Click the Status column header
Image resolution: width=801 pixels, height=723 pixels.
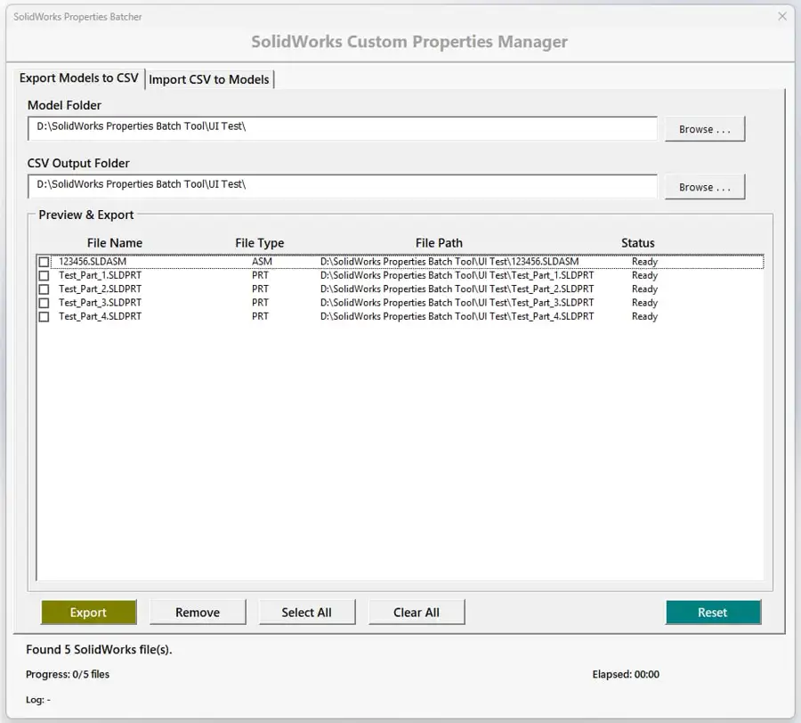click(638, 242)
